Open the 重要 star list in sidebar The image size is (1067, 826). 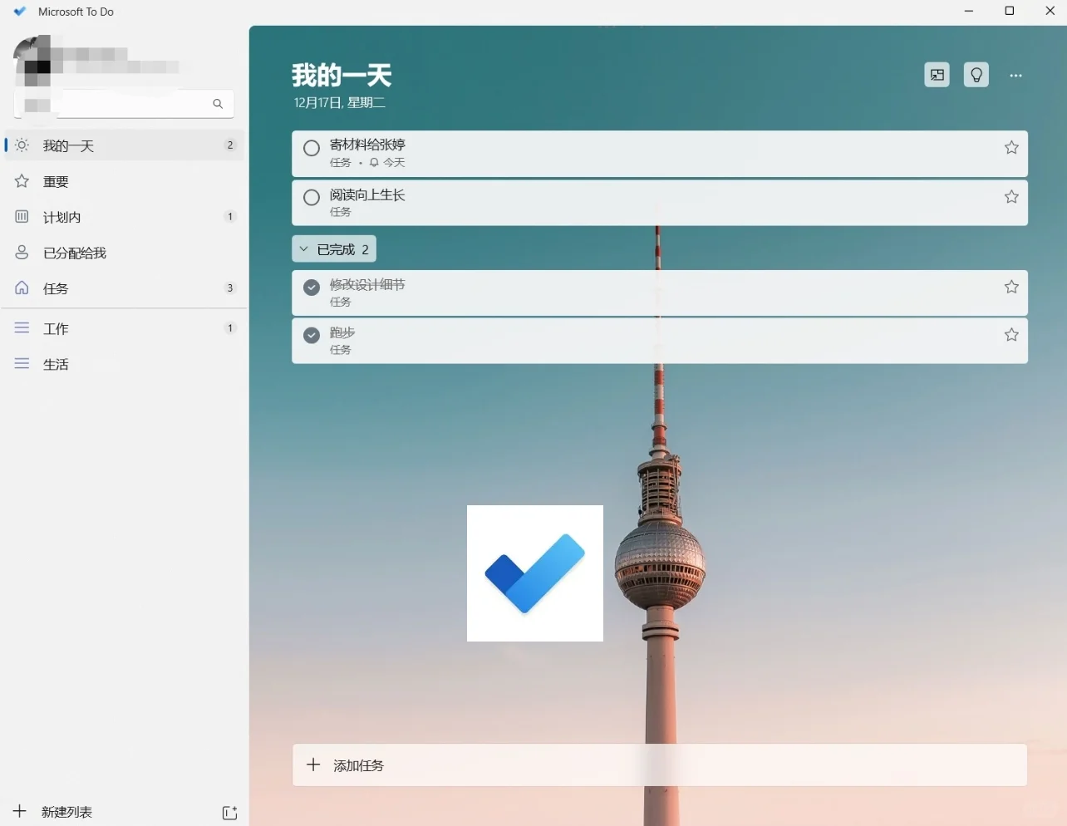coord(56,181)
